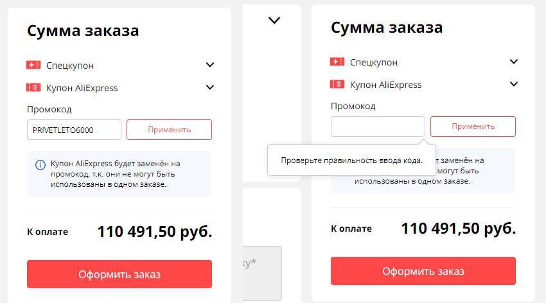Click the 'Проверьте правильность ввода кода' tooltip
546x303 pixels.
coord(351,160)
